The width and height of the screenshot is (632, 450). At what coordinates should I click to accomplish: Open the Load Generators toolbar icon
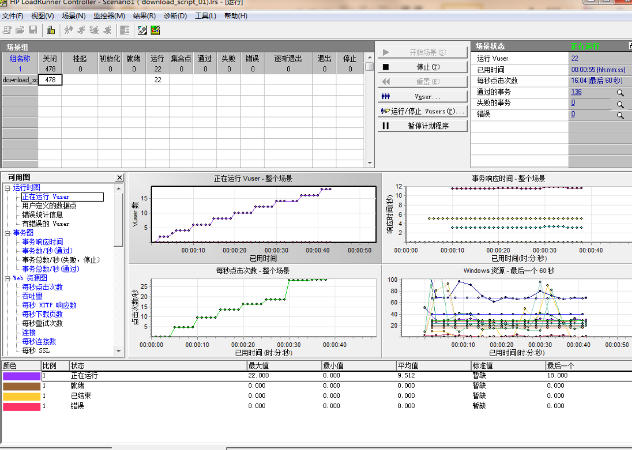tap(51, 30)
